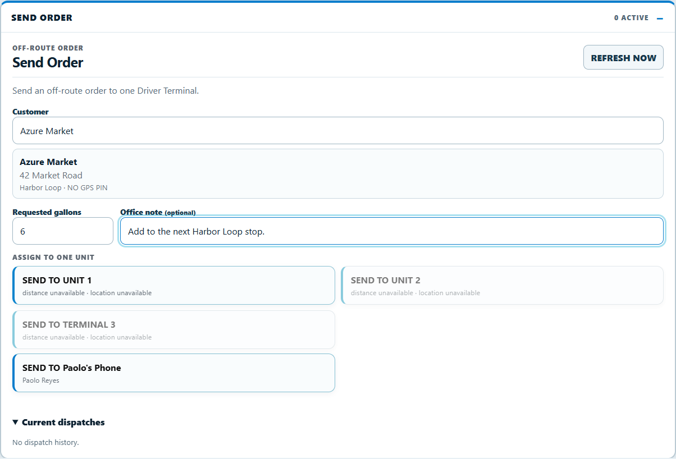Click 'Harbor Loop · NO GPS PIN' text
The image size is (676, 459).
(x=63, y=188)
